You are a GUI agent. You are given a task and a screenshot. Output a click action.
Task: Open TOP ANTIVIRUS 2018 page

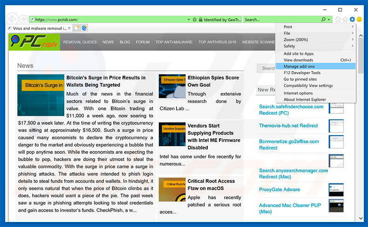coord(218,42)
